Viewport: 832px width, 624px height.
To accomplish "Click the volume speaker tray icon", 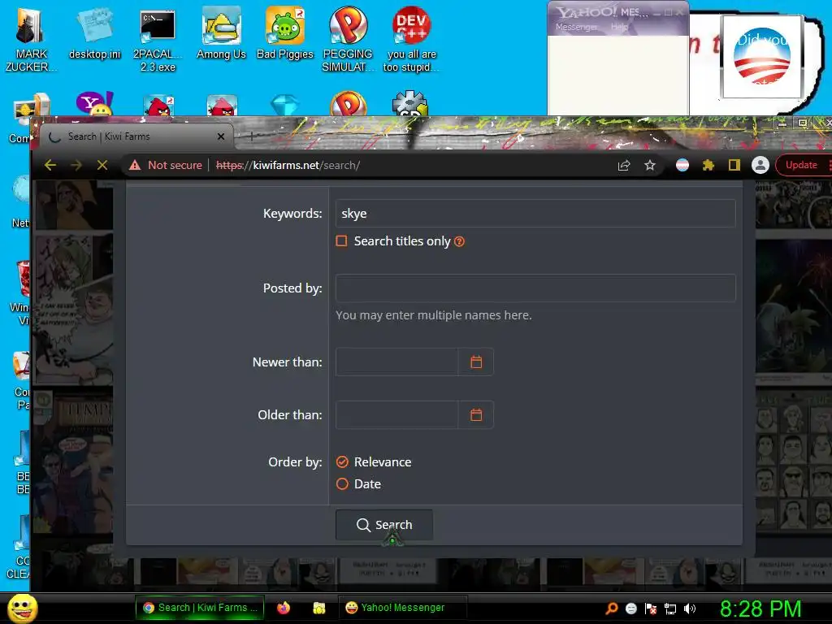I will [x=690, y=609].
